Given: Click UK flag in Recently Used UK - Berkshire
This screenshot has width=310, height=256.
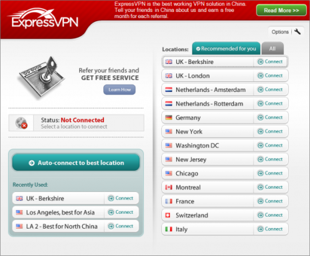Looking at the screenshot, I should point(19,198).
